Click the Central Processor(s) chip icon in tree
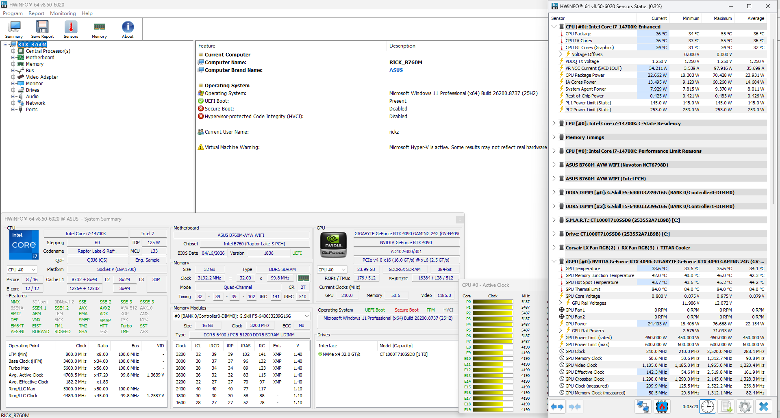 click(21, 51)
